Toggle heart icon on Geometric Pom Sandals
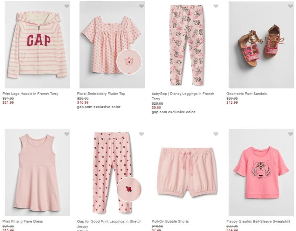The image size is (296, 231). [x=291, y=6]
